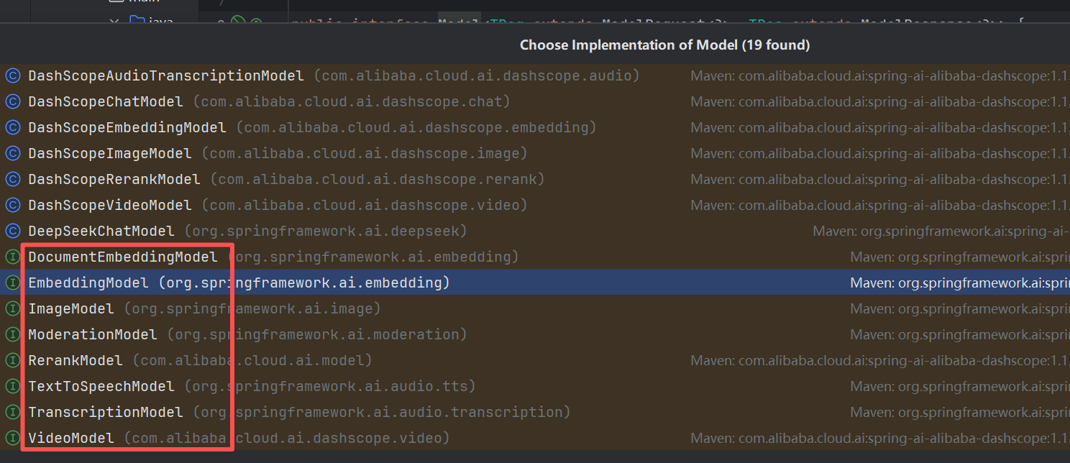Click the class icon next to DashScopeChatModel
The image size is (1070, 463).
click(x=12, y=101)
